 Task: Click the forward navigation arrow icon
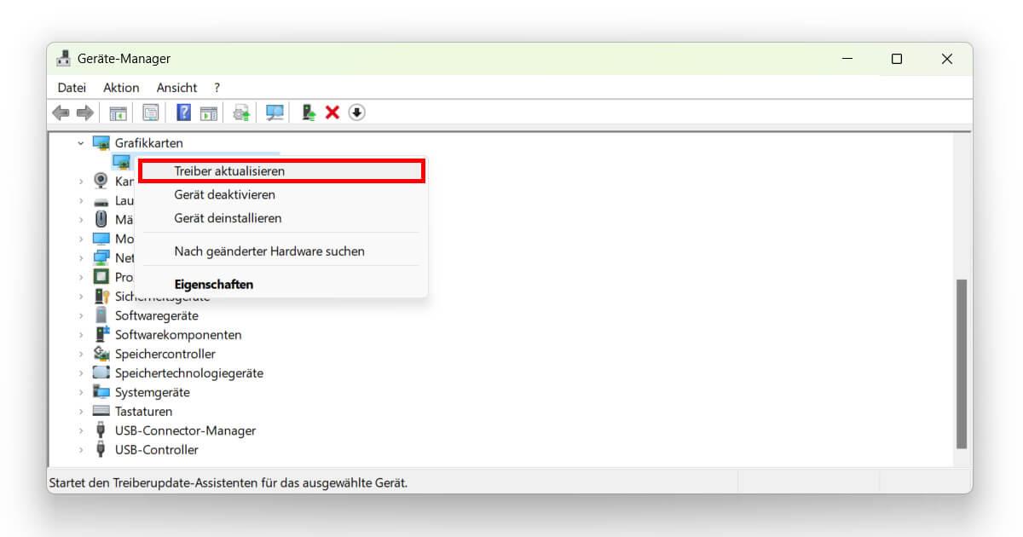pos(84,112)
